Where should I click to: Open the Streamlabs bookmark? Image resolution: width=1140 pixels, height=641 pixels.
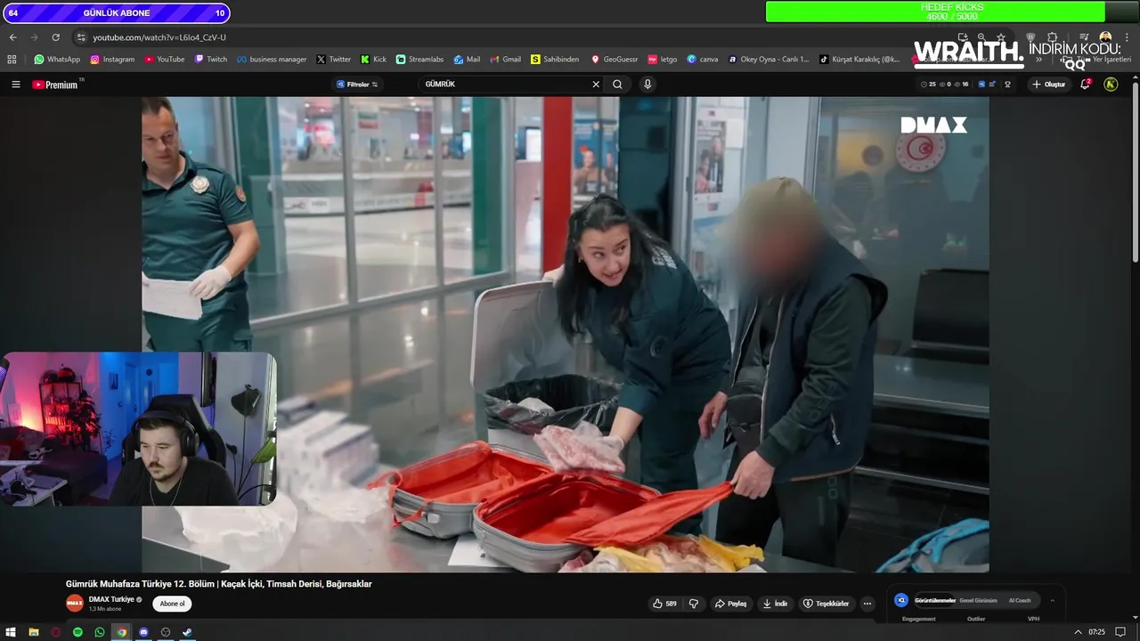(419, 60)
